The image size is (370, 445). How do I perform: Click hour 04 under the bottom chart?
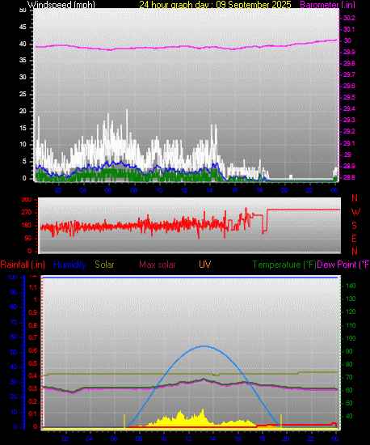90,439
